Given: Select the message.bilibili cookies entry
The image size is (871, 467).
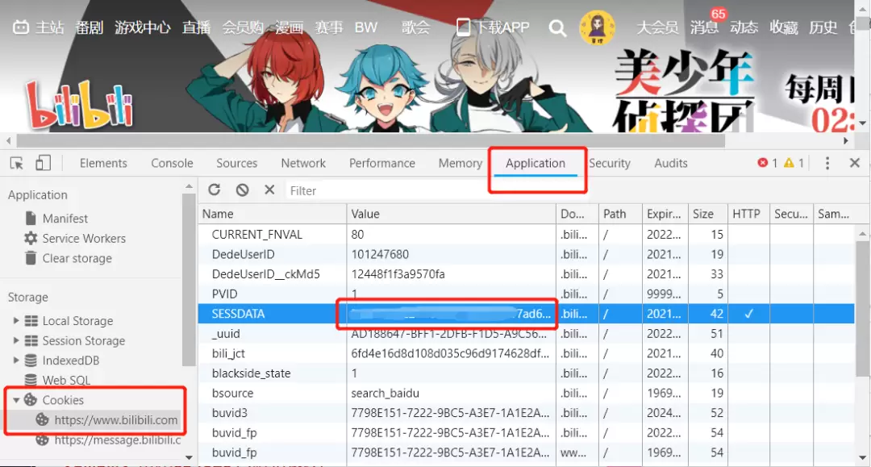Looking at the screenshot, I should coord(118,440).
